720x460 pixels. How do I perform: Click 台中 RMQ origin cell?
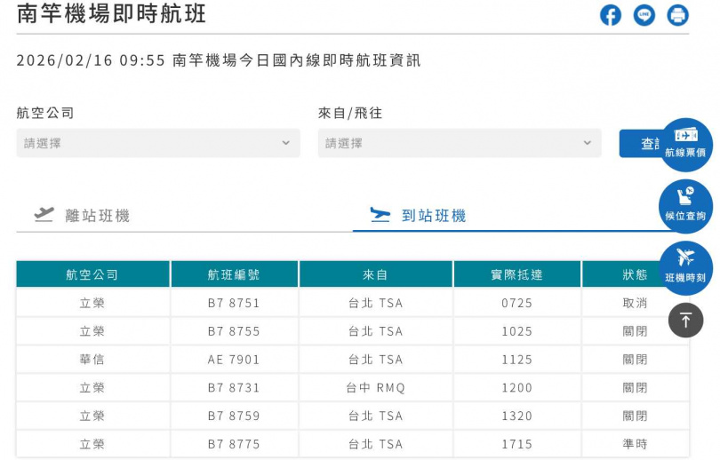tap(376, 388)
